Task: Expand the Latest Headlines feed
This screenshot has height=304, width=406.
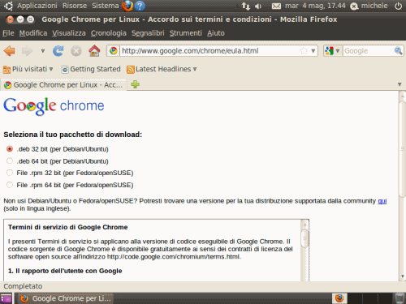Action: tap(162, 69)
